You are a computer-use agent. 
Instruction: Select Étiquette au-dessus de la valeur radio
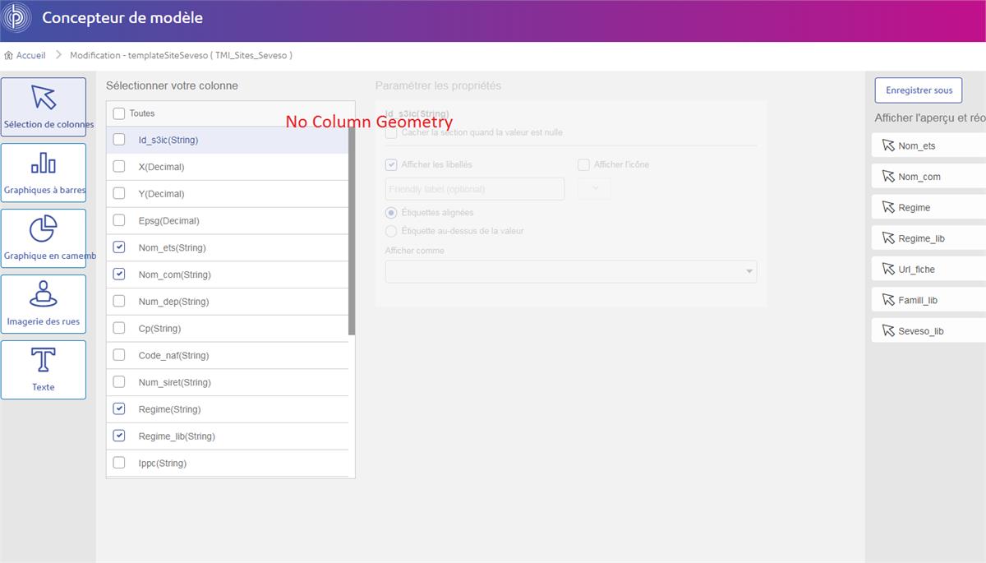pos(391,231)
